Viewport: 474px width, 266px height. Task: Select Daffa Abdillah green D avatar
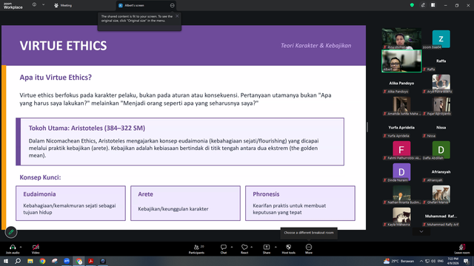coord(441,149)
